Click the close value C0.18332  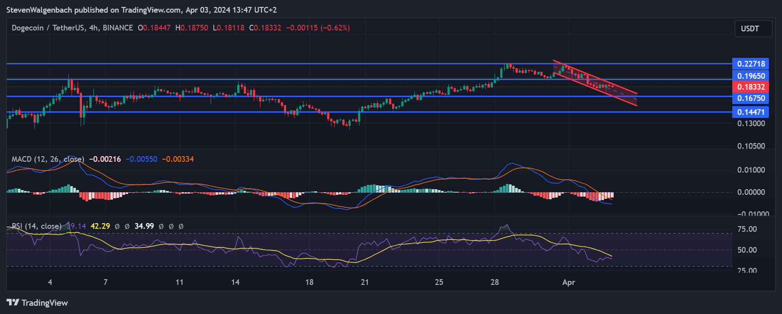265,28
